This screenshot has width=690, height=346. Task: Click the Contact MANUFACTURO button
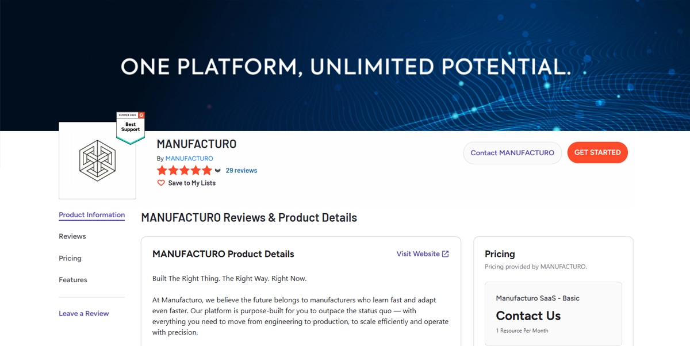click(x=512, y=153)
